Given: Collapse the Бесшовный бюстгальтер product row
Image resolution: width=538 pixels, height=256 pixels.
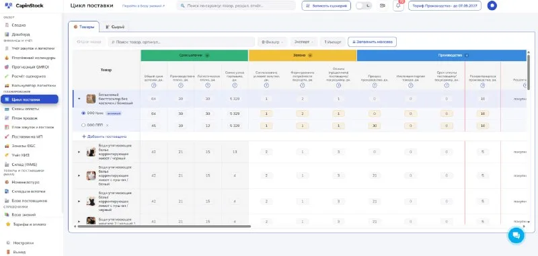Looking at the screenshot, I should (x=79, y=99).
